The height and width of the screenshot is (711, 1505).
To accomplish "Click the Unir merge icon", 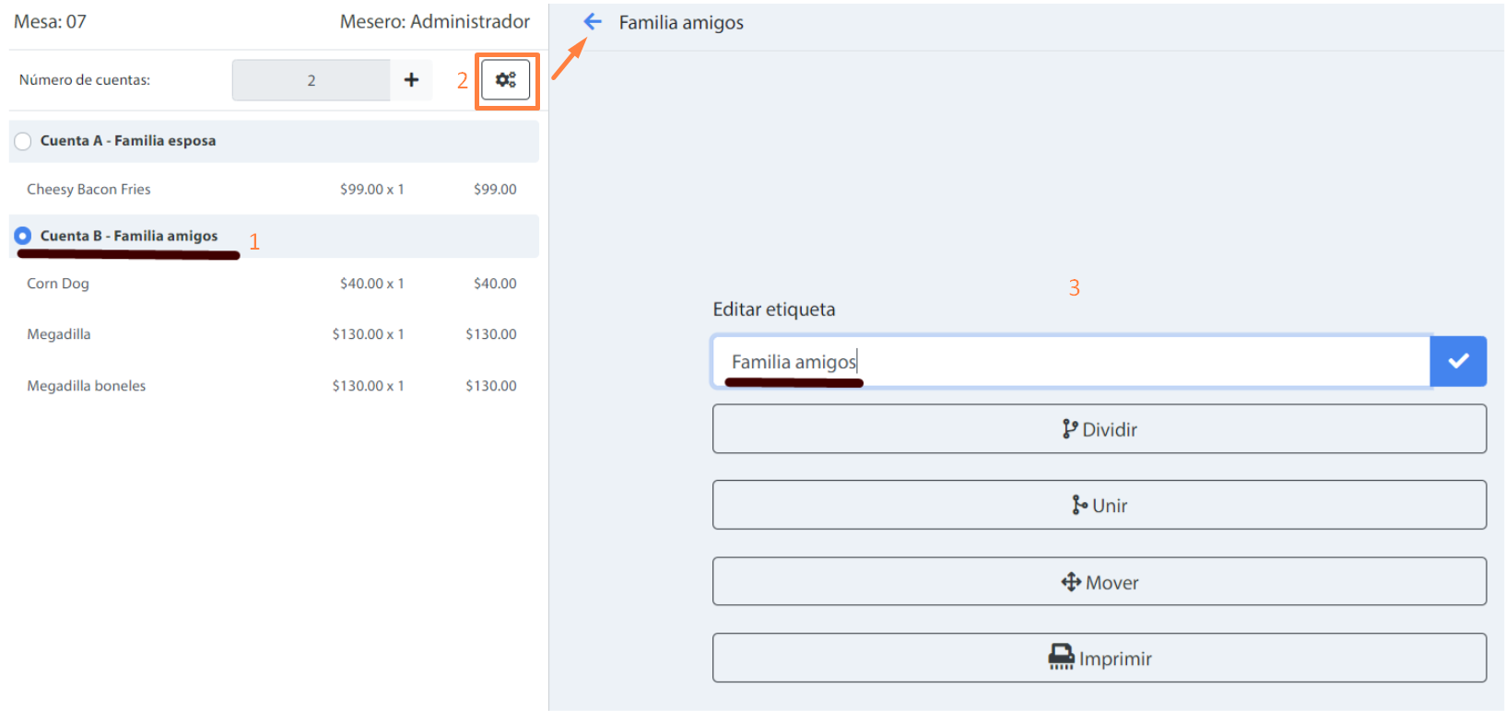I will (1079, 505).
